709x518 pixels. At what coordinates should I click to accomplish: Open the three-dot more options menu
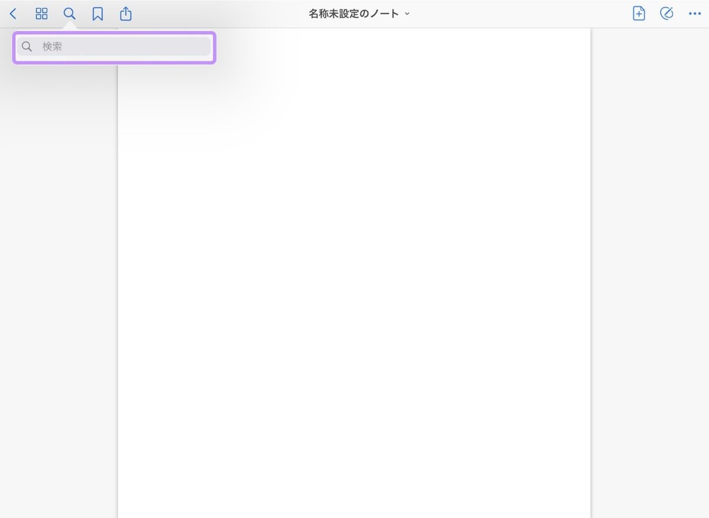click(694, 14)
